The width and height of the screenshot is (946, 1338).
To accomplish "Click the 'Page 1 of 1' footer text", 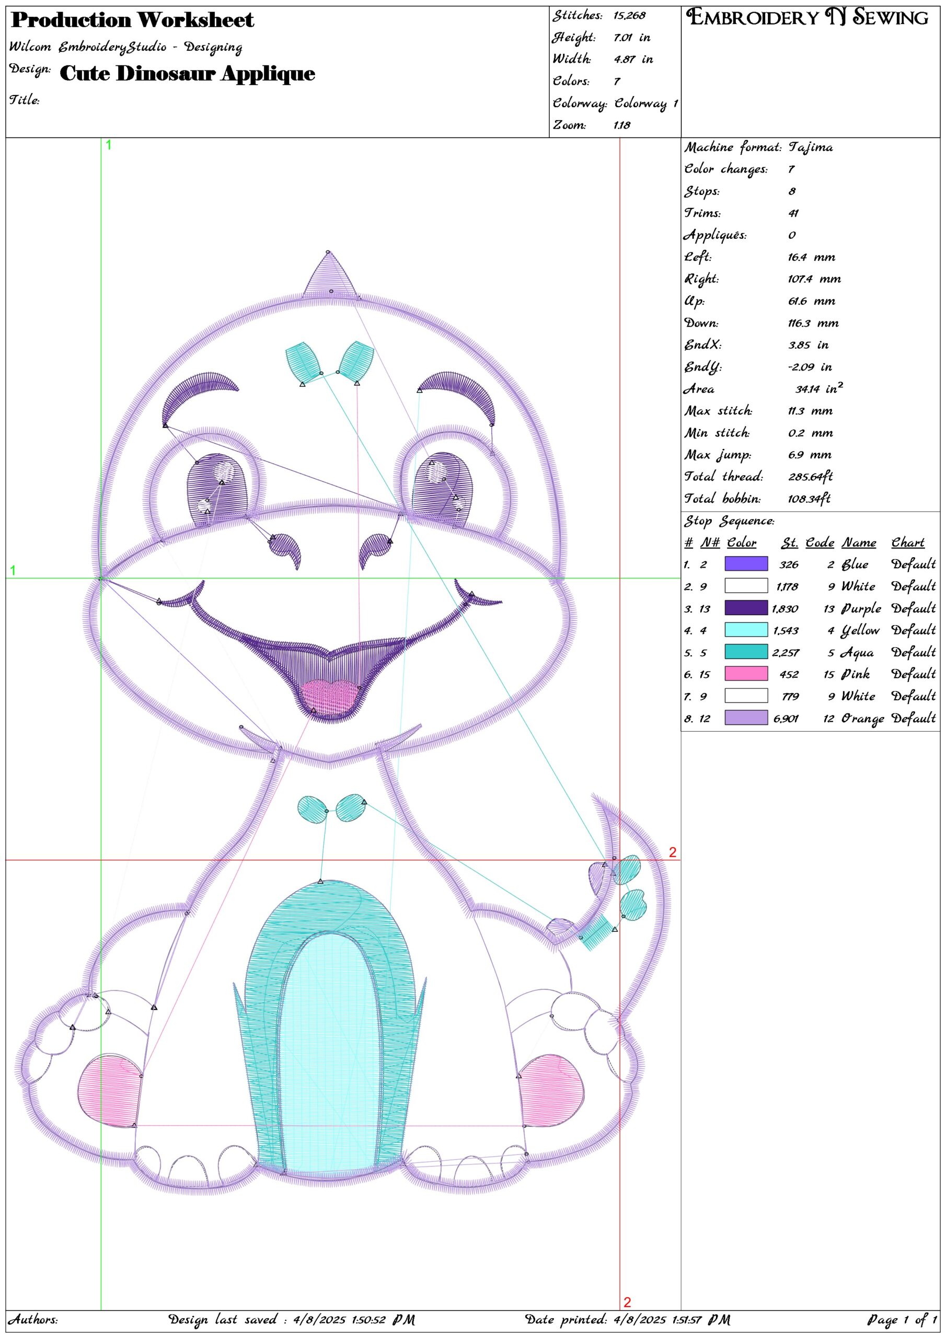I will [902, 1319].
